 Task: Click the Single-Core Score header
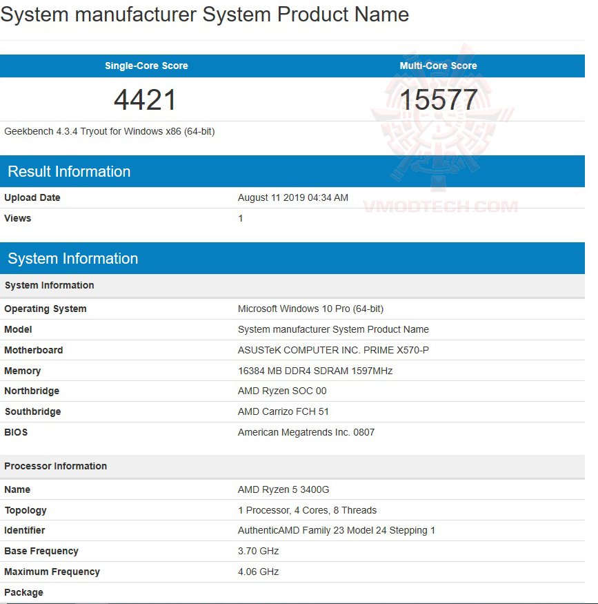click(x=147, y=66)
